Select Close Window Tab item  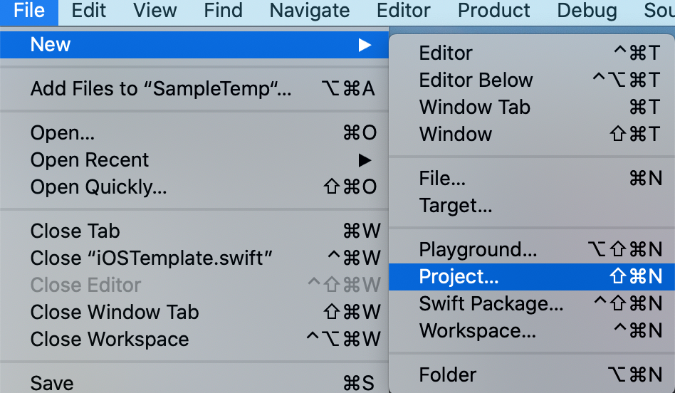[194, 312]
